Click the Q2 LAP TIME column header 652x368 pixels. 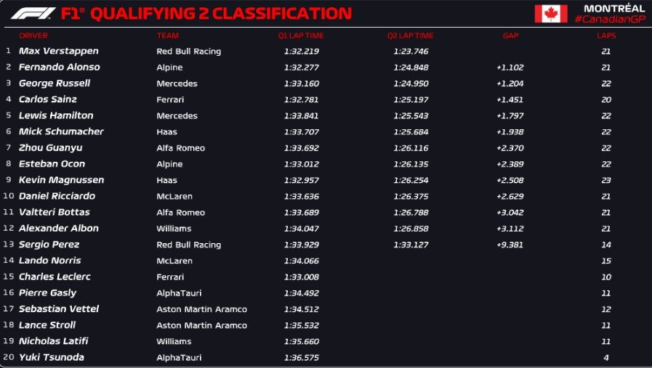click(410, 36)
